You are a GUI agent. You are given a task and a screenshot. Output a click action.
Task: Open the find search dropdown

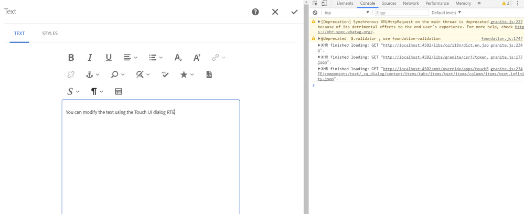click(x=117, y=74)
